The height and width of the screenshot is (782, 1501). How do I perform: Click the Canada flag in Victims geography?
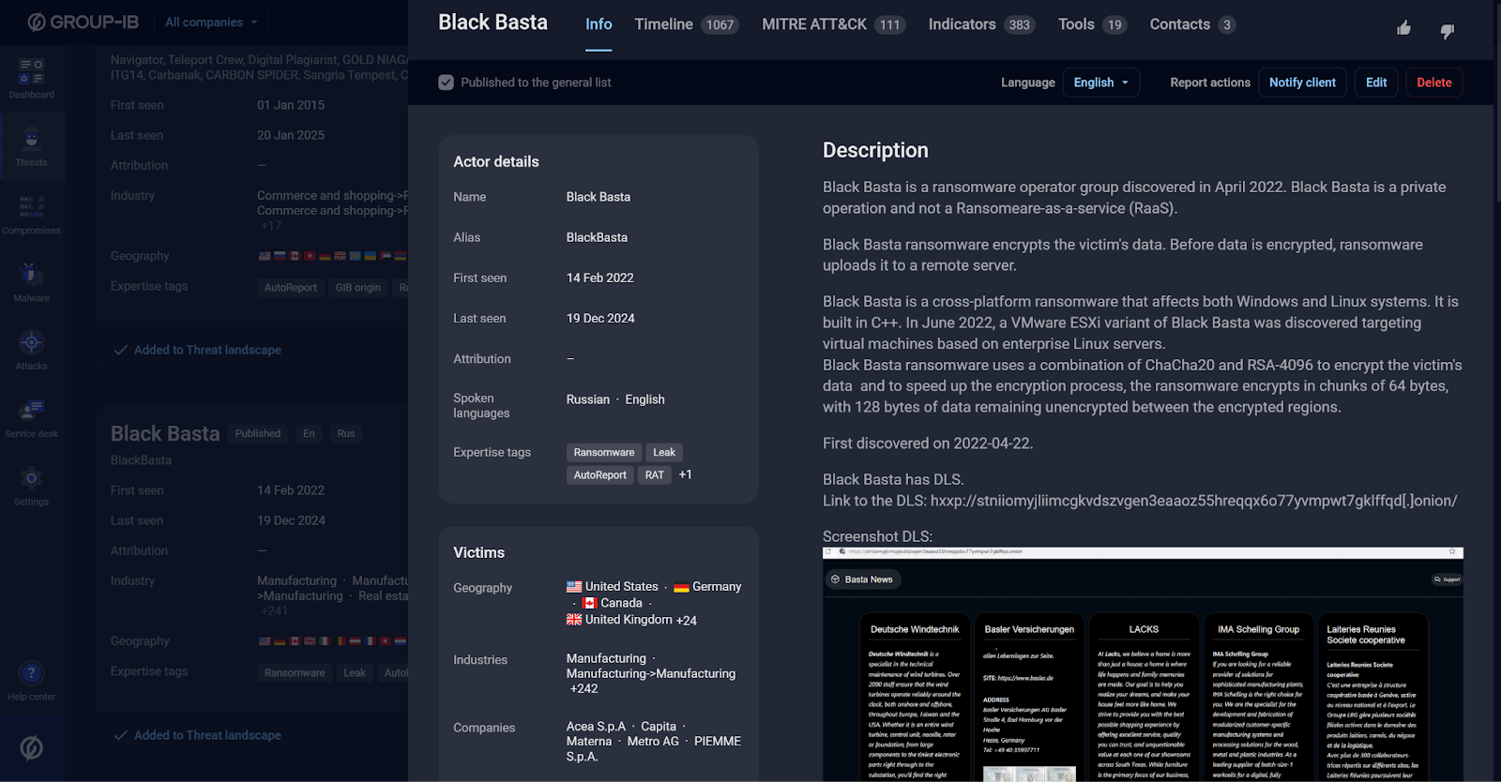pyautogui.click(x=590, y=604)
